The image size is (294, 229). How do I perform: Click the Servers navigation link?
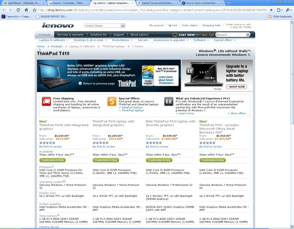(x=143, y=40)
